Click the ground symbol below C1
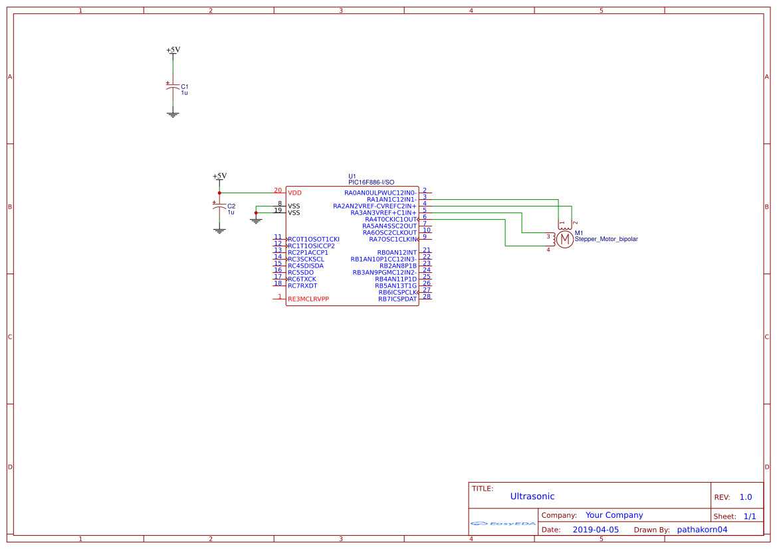This screenshot has width=777, height=549. (x=173, y=114)
